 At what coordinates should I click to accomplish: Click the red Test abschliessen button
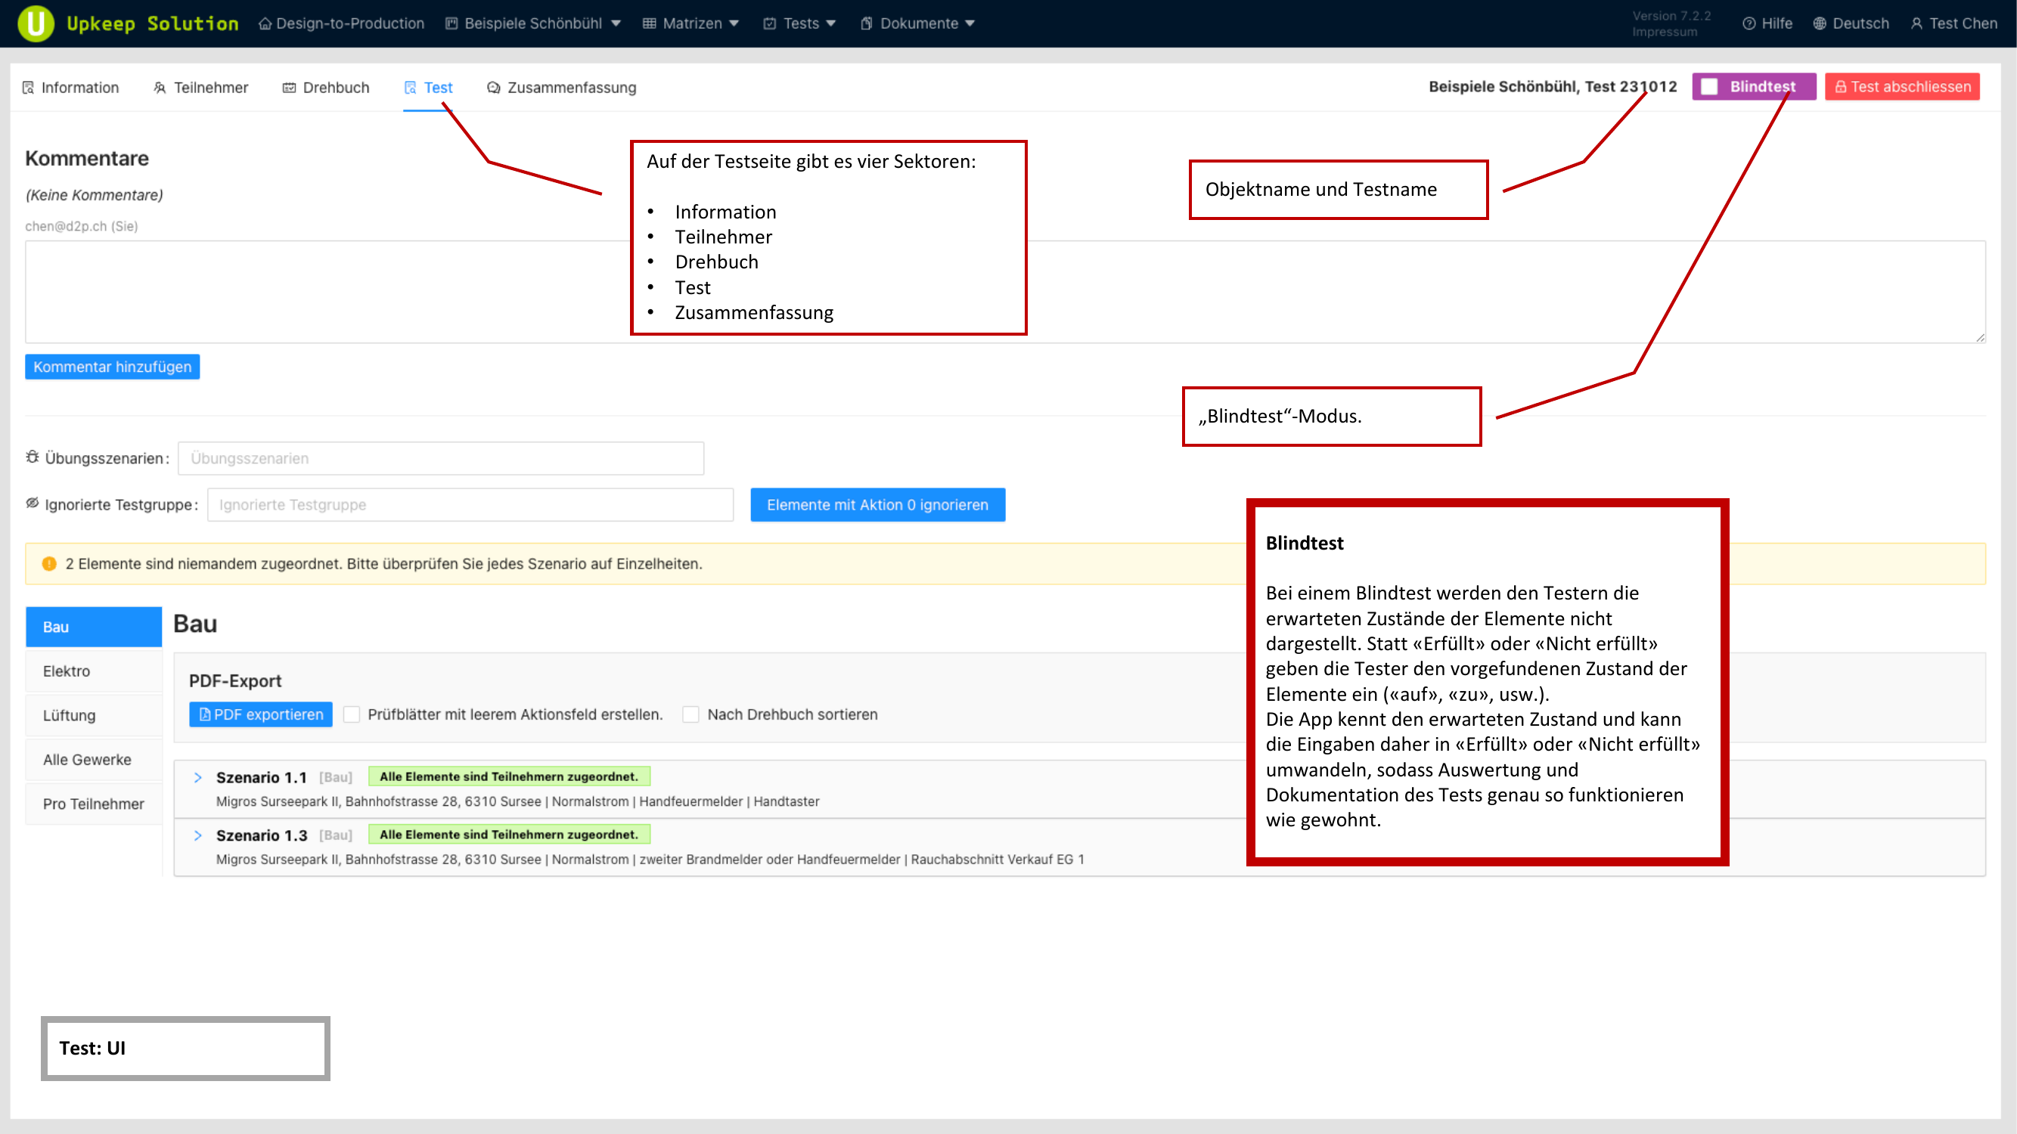(x=1902, y=87)
